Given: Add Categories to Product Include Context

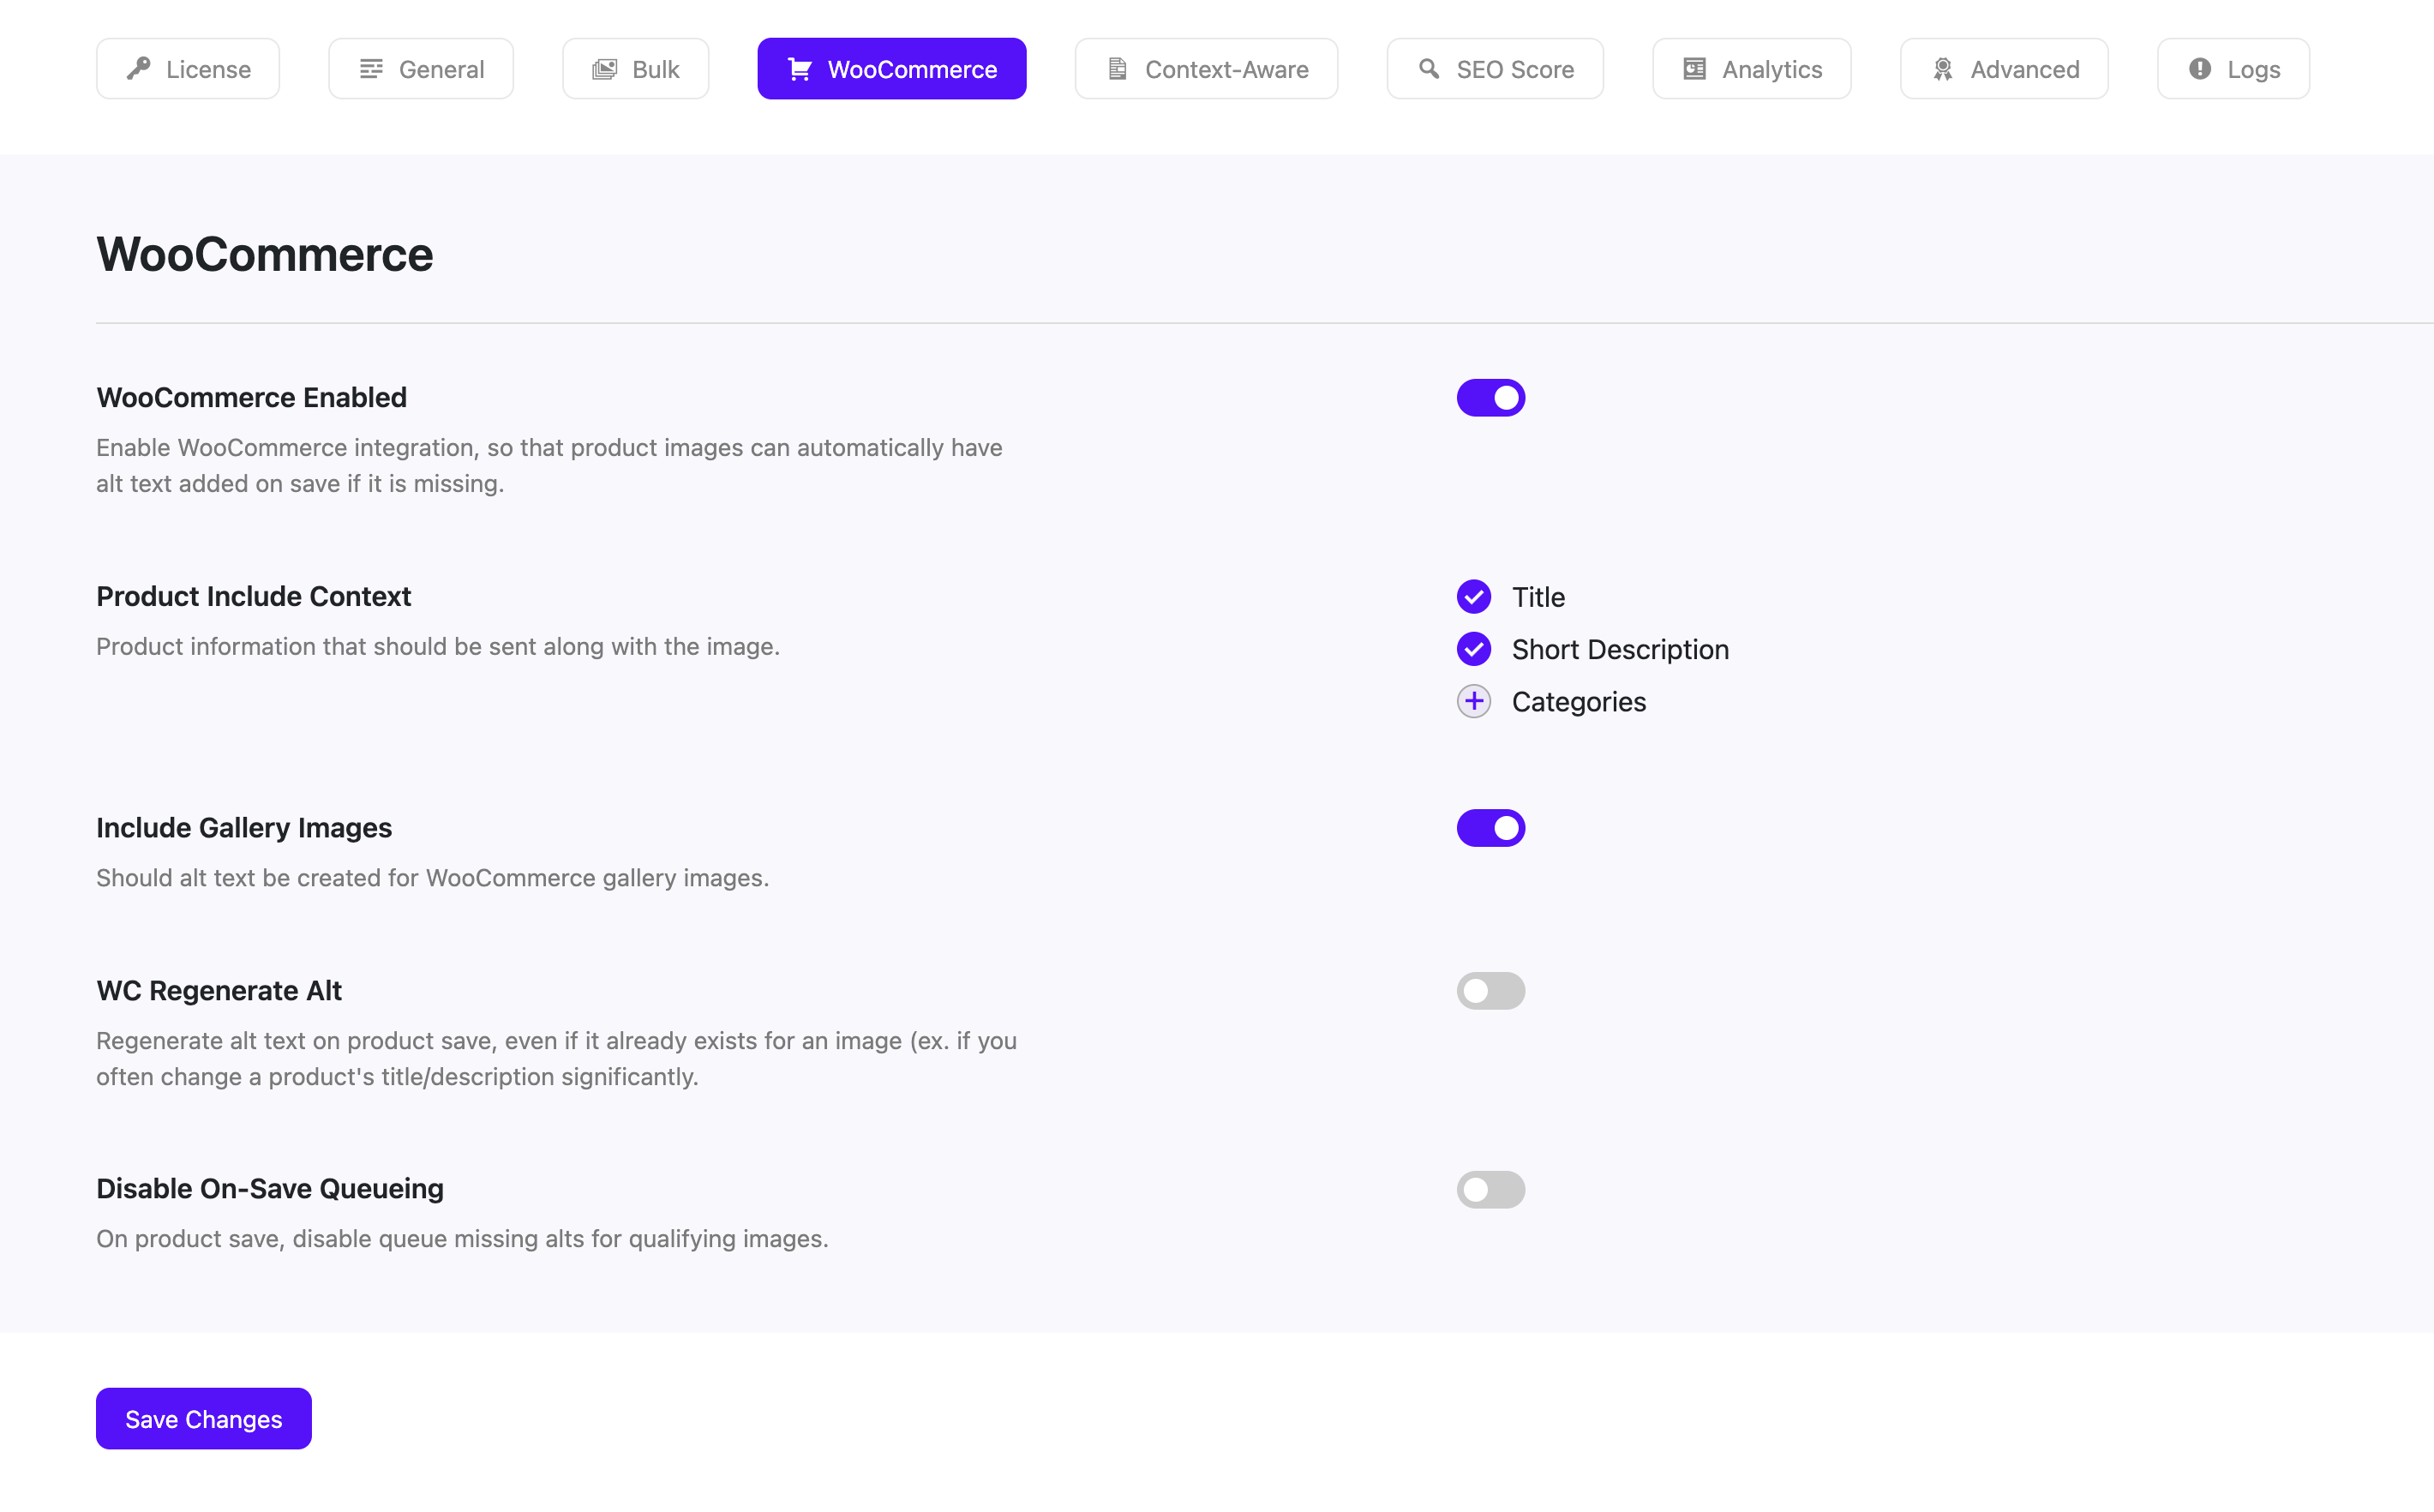Looking at the screenshot, I should pyautogui.click(x=1473, y=701).
